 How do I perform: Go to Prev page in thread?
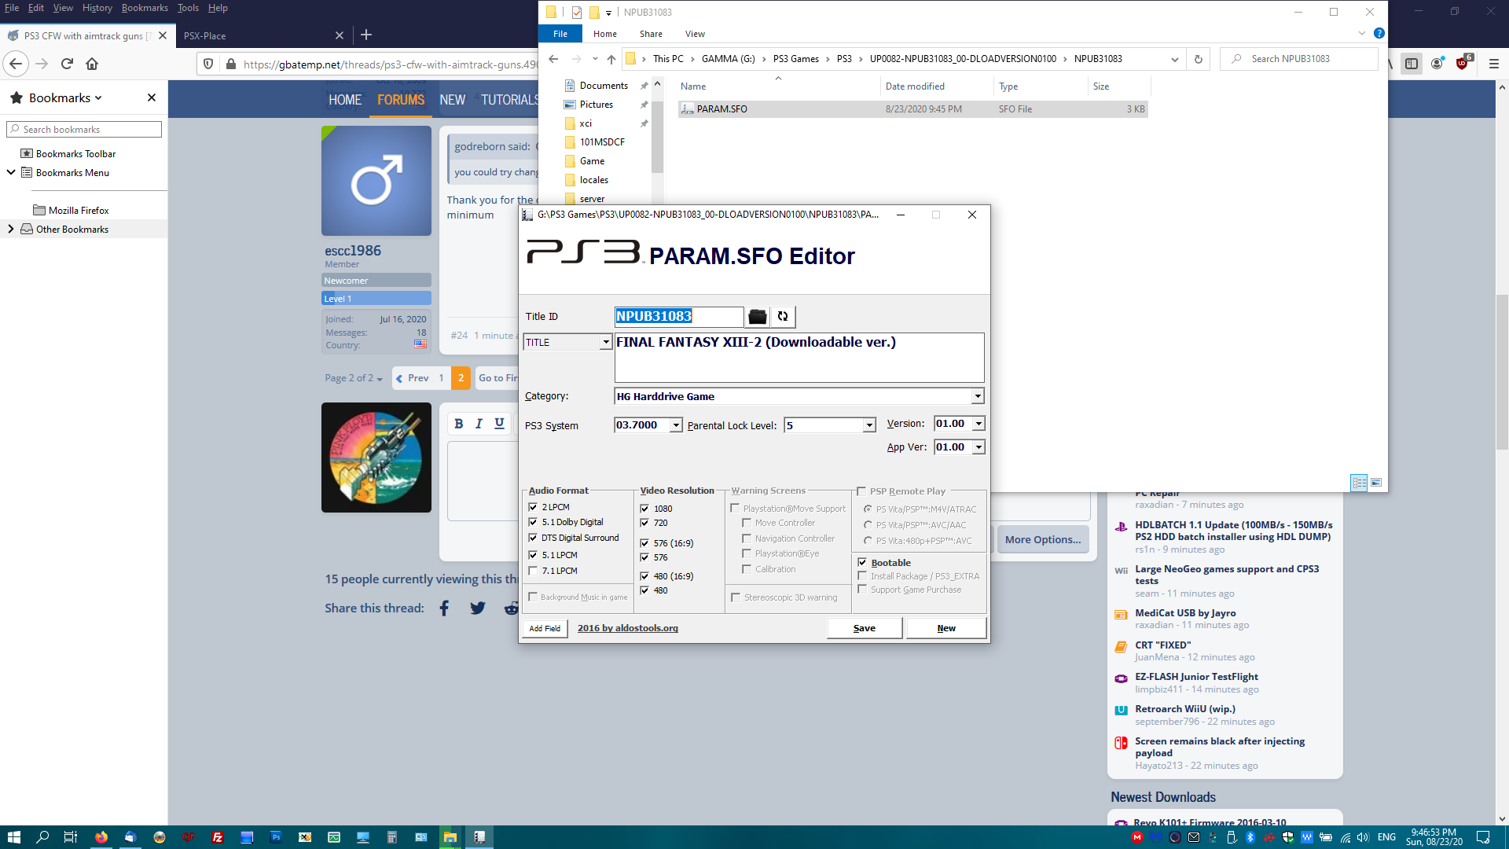point(413,378)
